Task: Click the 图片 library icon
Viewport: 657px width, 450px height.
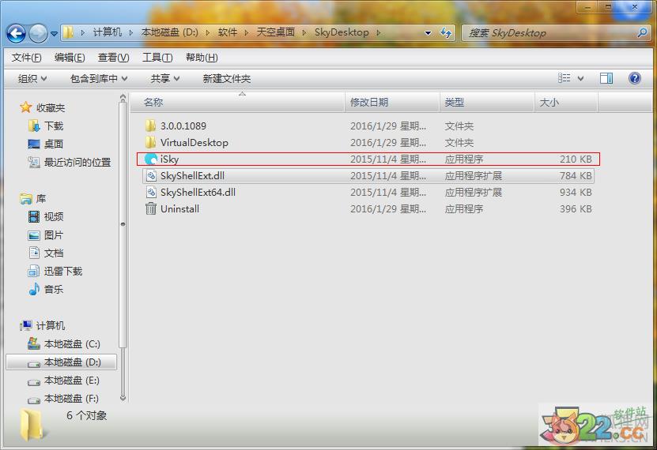Action: coord(34,235)
